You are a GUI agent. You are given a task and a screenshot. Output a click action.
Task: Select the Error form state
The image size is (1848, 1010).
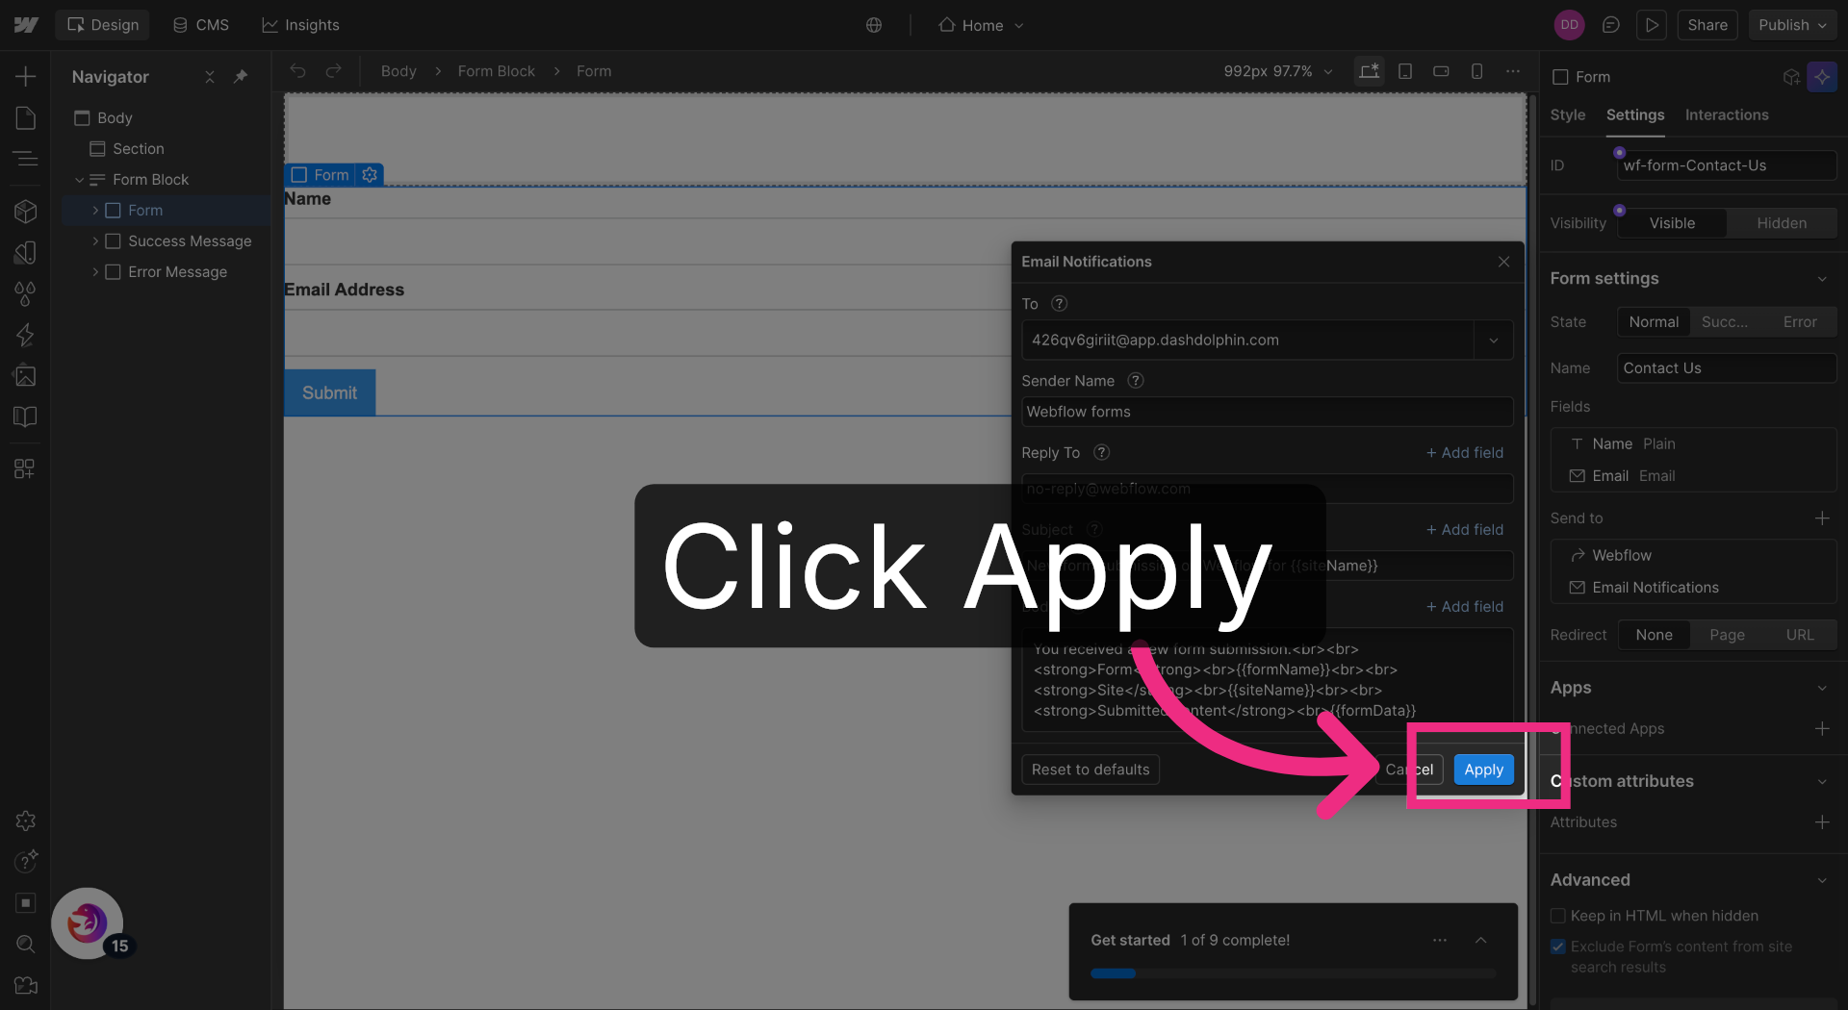(x=1800, y=322)
